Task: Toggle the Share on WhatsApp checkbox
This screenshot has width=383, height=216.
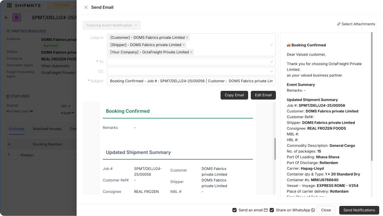Action: pos(272,210)
